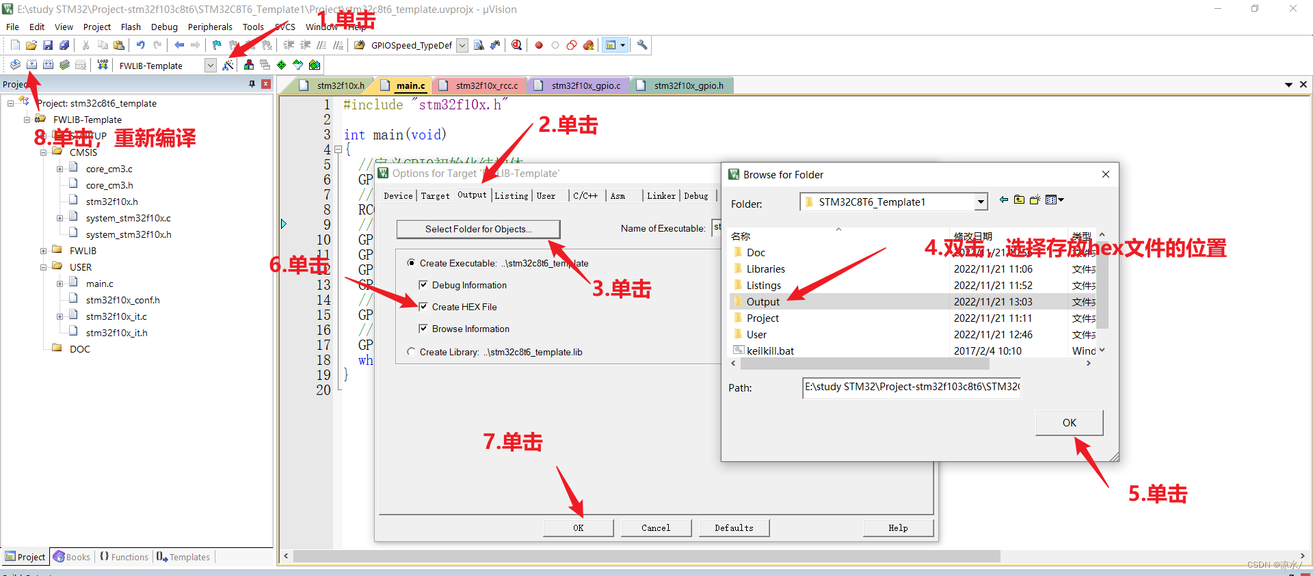Viewport: 1313px width, 576px height.
Task: Switch to the Linker tab in Options
Action: [x=661, y=195]
